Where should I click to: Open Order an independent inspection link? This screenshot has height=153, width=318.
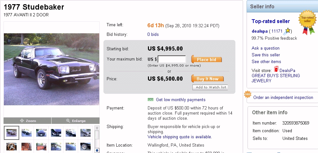click(283, 97)
